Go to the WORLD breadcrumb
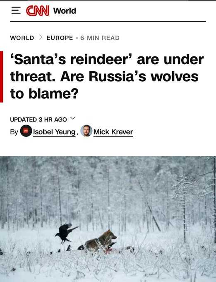 22,38
